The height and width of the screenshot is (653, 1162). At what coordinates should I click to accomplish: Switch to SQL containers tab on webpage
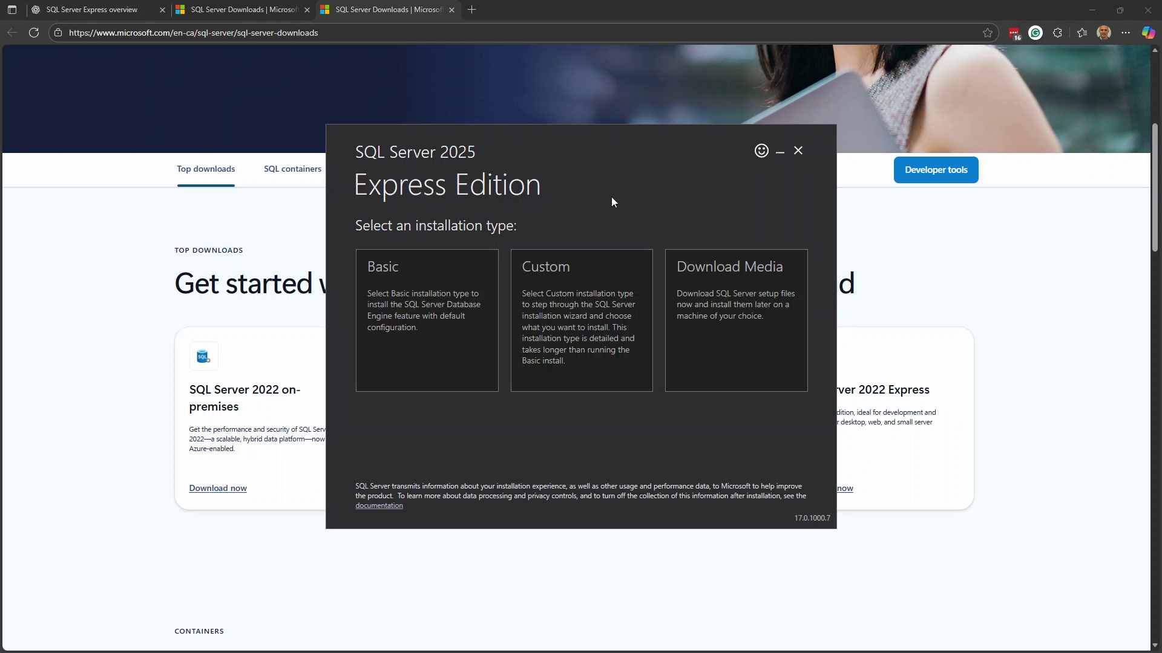coord(292,169)
